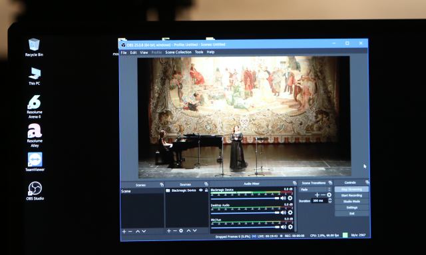Open Blackmagic Device audio settings gear
426x255 pixels.
tap(290, 198)
